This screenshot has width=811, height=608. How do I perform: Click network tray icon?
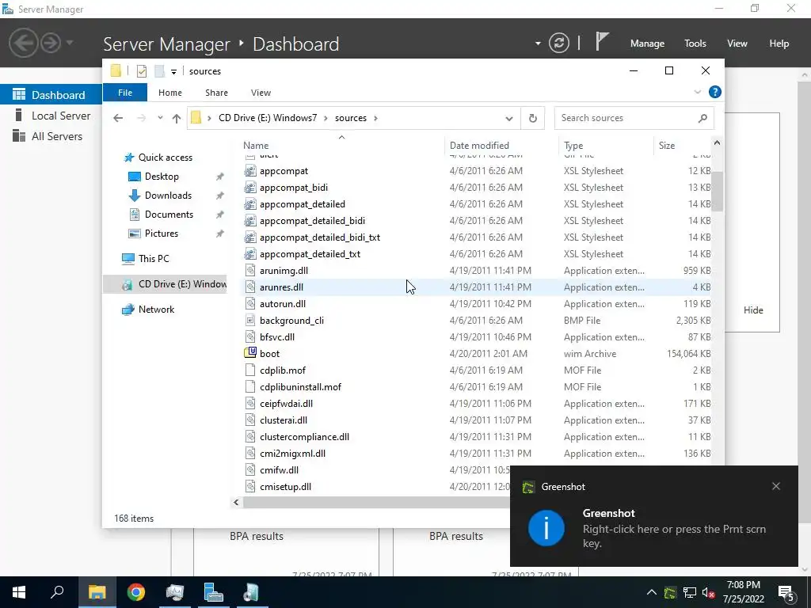pos(690,592)
